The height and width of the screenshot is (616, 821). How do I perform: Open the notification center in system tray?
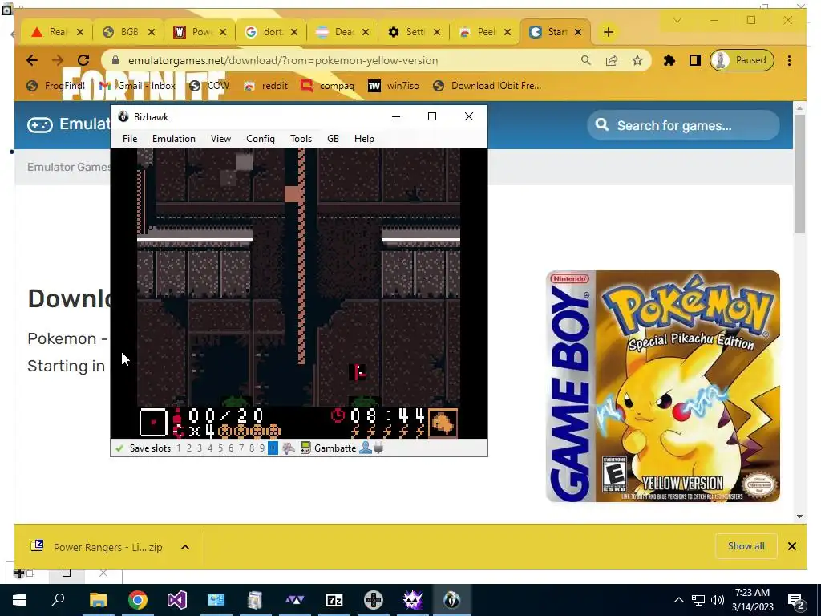pos(796,601)
